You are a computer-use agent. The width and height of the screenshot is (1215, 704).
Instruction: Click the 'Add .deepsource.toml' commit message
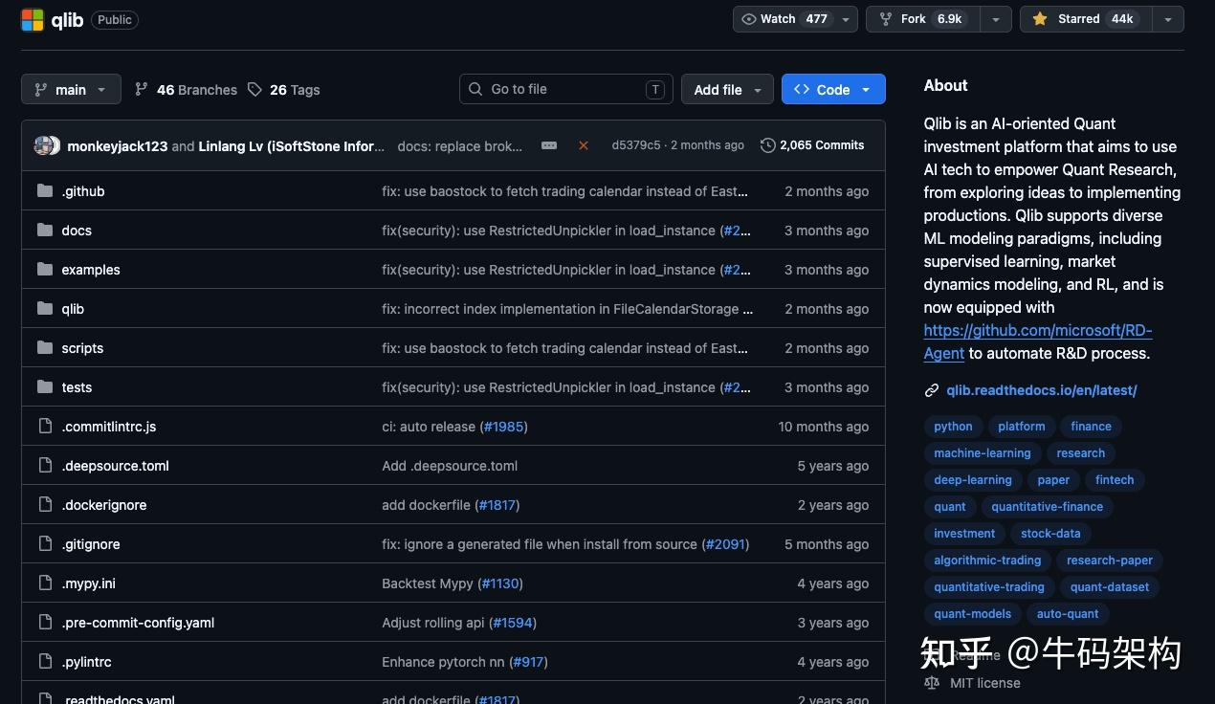tap(450, 466)
